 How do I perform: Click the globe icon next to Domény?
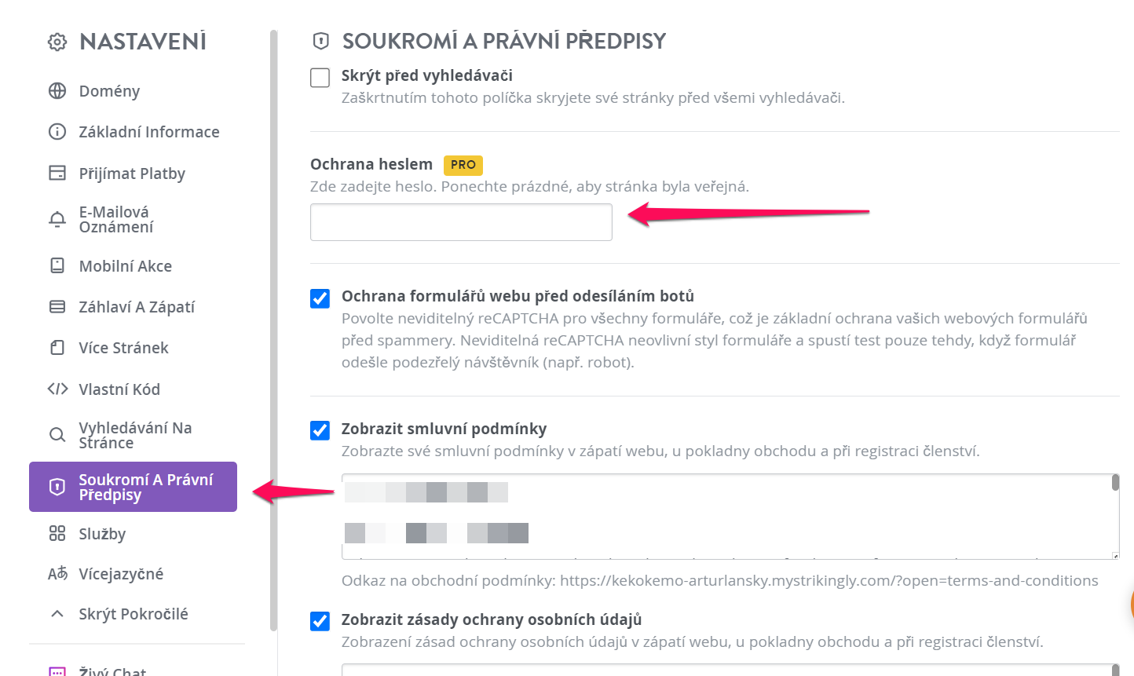[57, 91]
